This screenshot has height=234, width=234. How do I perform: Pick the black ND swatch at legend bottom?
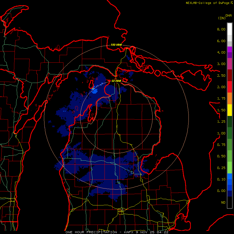pos(230,202)
